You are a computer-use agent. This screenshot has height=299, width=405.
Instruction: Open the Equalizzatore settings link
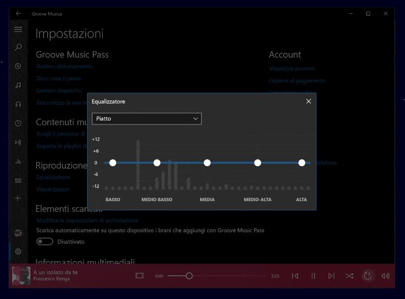pyautogui.click(x=53, y=177)
